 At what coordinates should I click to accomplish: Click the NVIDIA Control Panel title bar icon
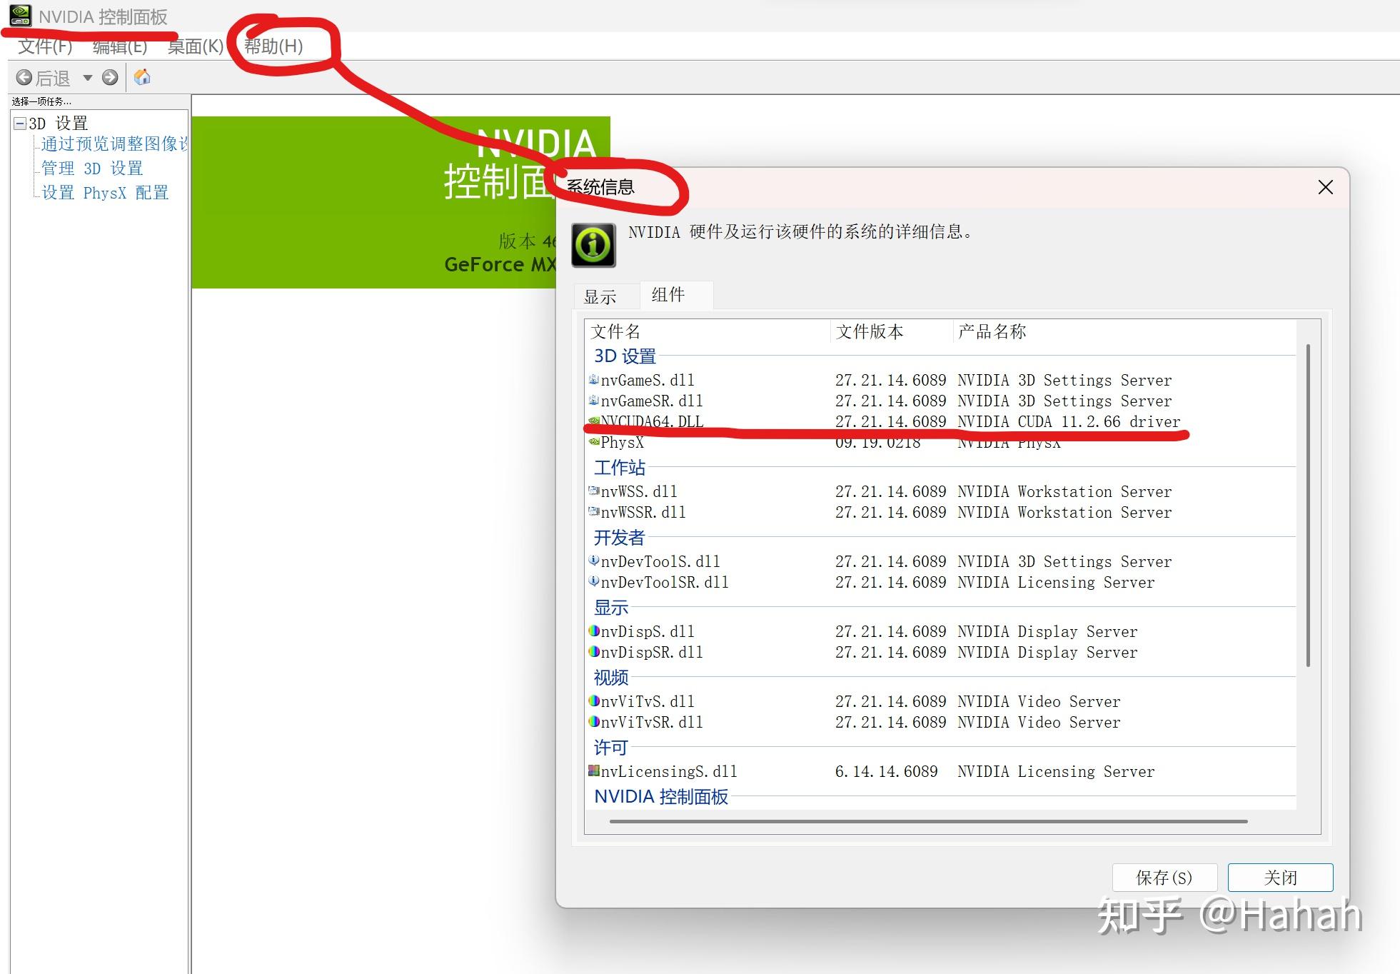tap(20, 15)
